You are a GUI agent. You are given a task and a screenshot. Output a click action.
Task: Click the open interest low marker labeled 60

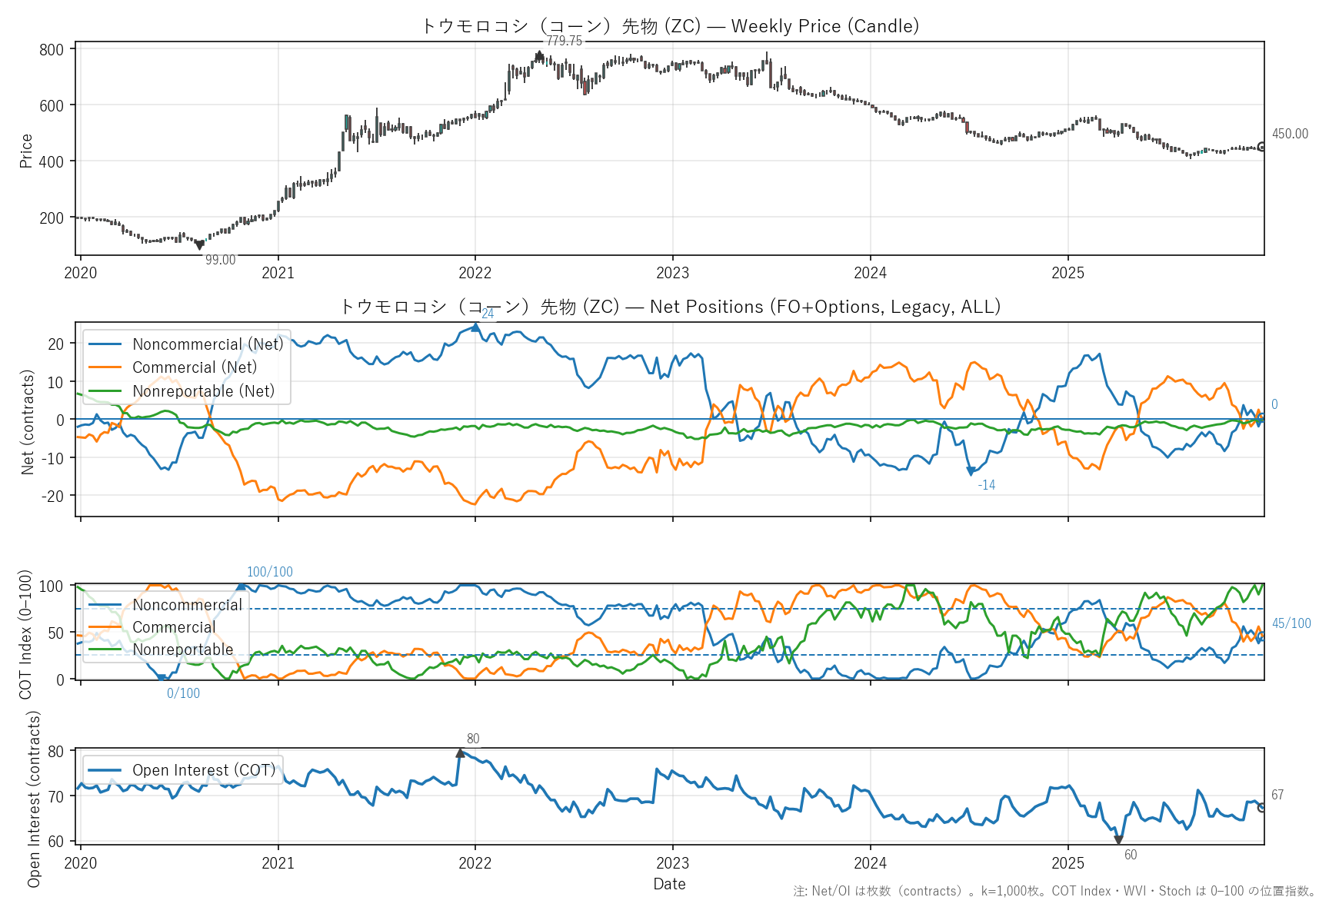(1118, 840)
